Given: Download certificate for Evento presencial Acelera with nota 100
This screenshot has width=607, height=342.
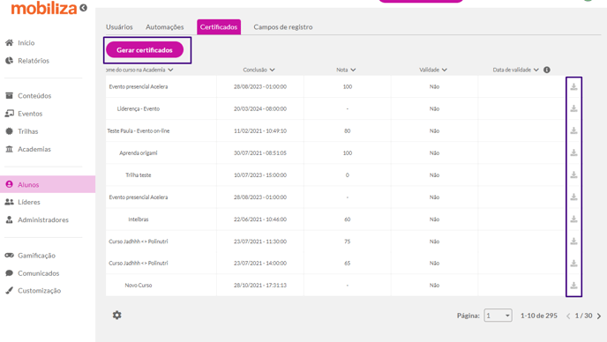Looking at the screenshot, I should click(573, 86).
